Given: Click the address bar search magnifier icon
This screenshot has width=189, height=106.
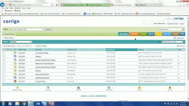Looking at the screenshot, I should click(52, 5).
